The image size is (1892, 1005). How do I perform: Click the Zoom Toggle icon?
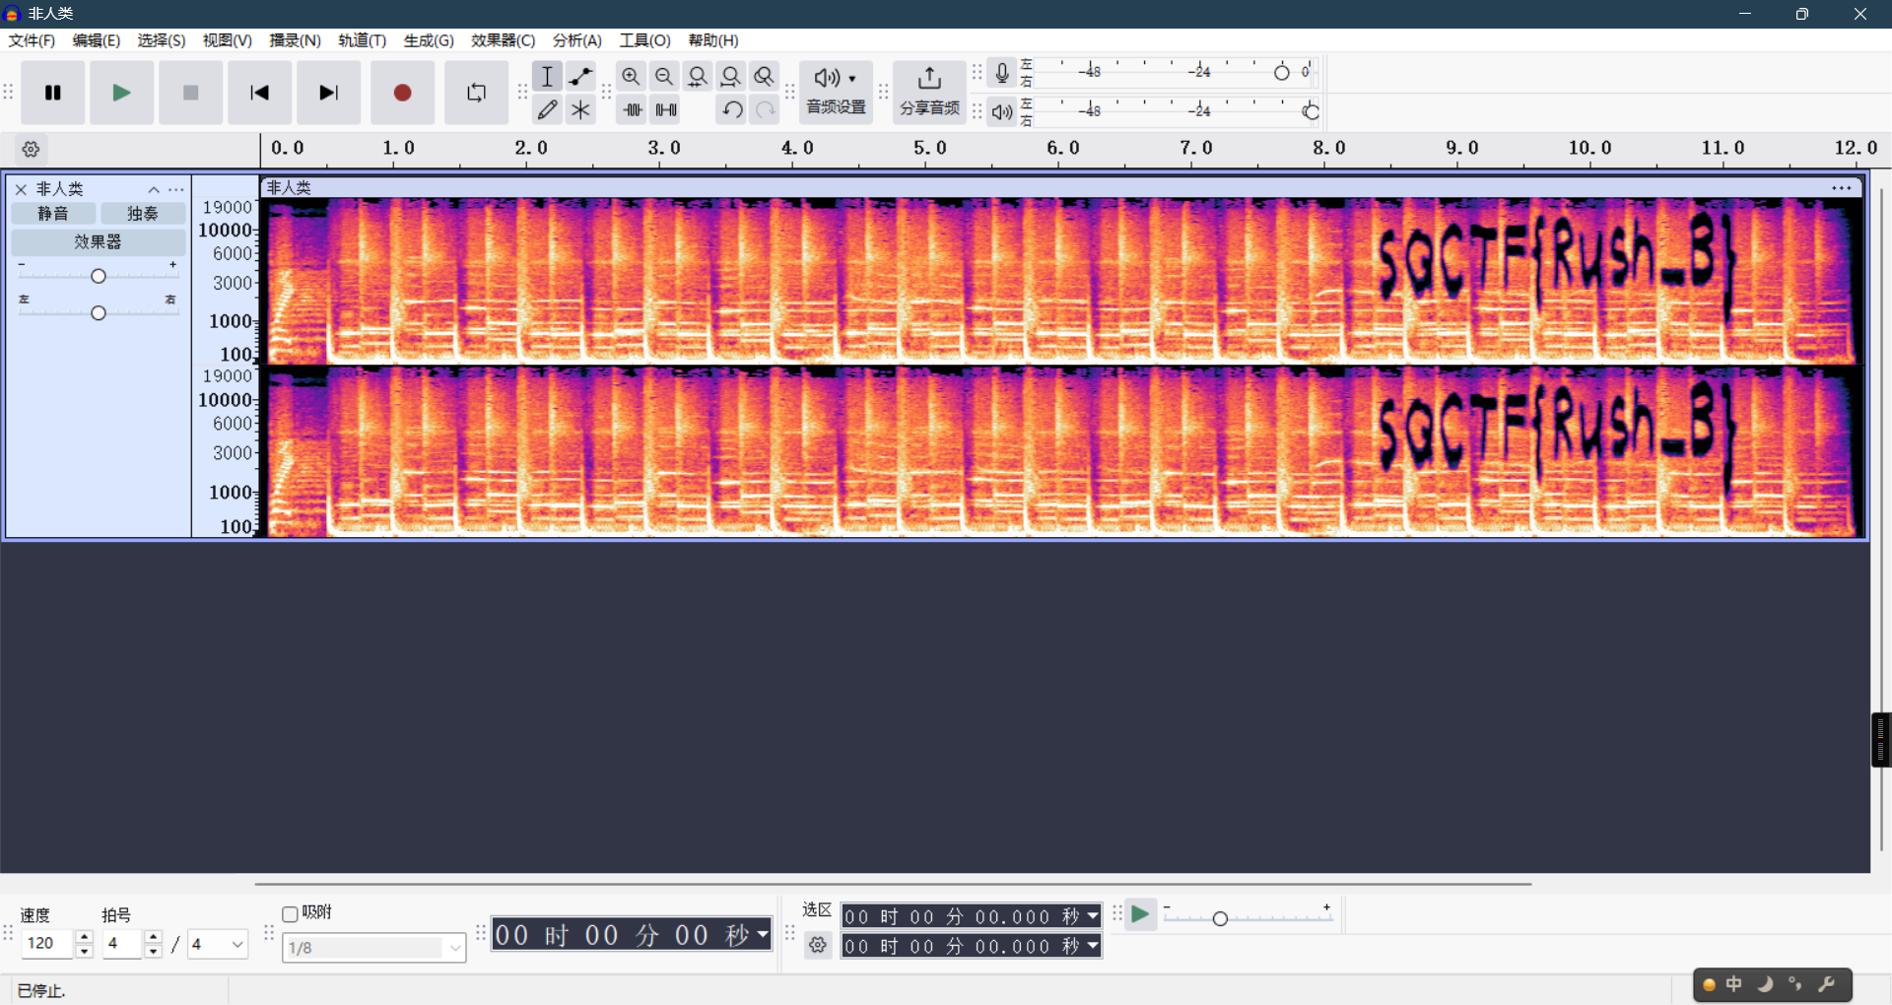click(764, 76)
